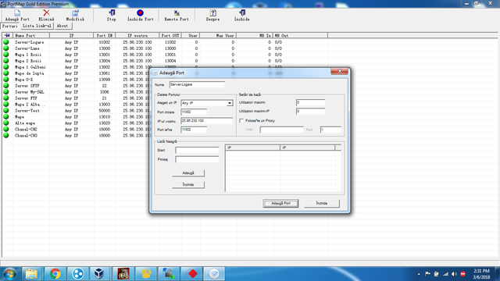Click the Port intrare input field

tap(194, 112)
